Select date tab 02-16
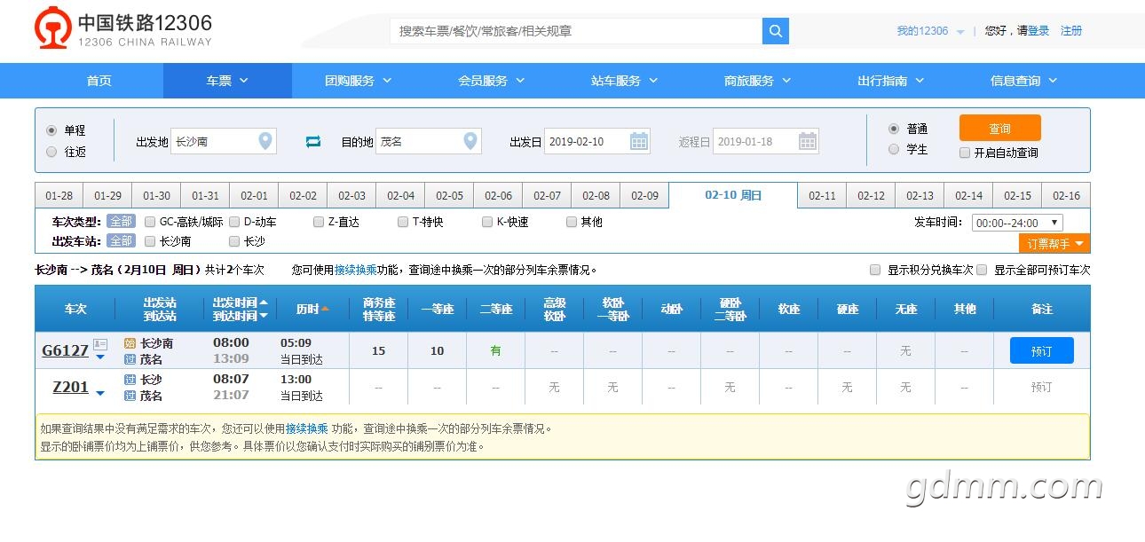 (1066, 196)
